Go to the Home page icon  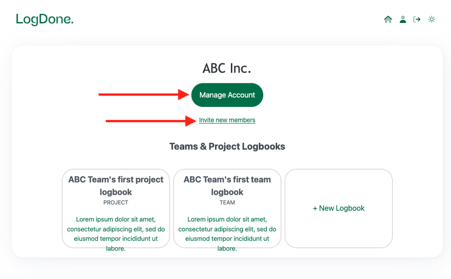[x=388, y=20]
